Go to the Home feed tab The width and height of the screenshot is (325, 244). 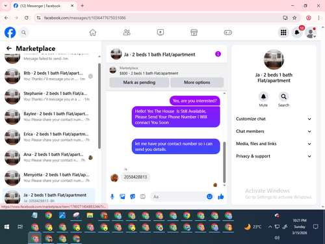coord(93,33)
